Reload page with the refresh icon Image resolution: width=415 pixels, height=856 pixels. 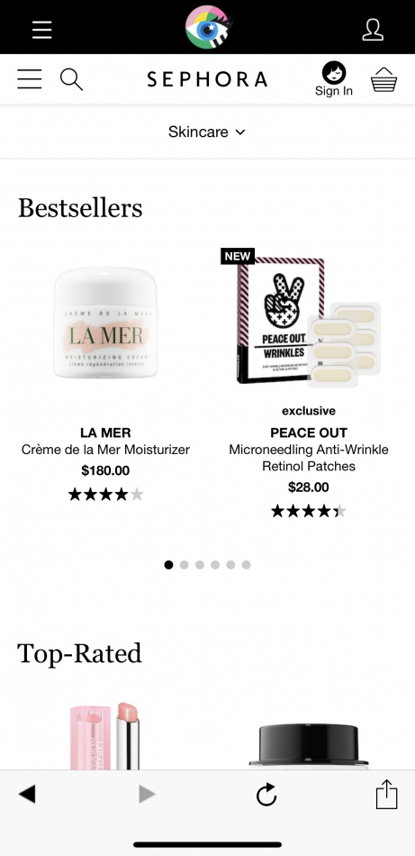(266, 795)
